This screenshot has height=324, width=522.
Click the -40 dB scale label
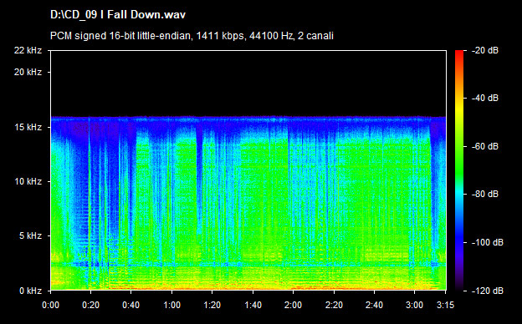485,99
